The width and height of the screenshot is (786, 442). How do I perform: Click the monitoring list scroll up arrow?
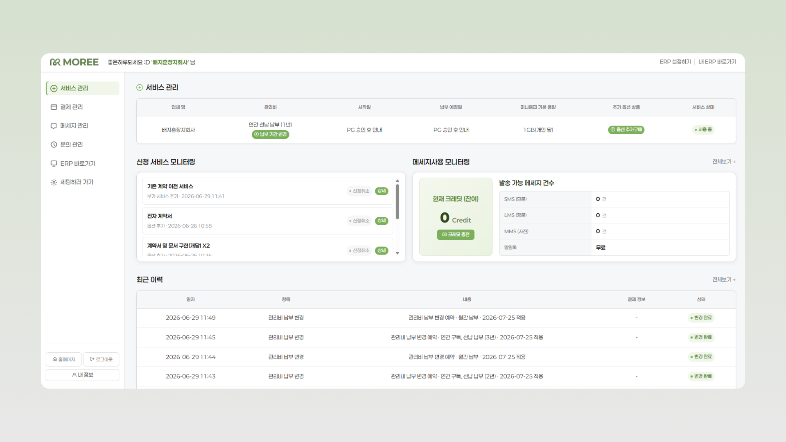click(398, 181)
